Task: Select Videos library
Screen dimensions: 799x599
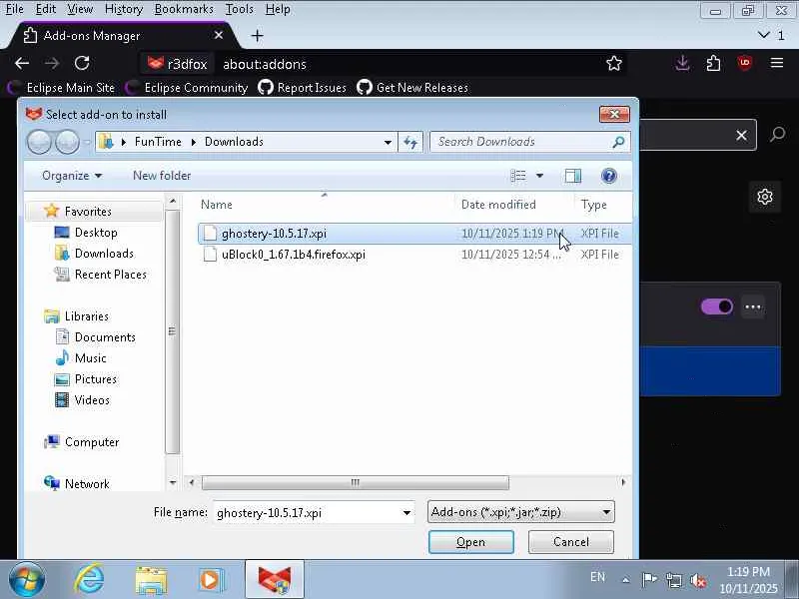Action: (82, 400)
